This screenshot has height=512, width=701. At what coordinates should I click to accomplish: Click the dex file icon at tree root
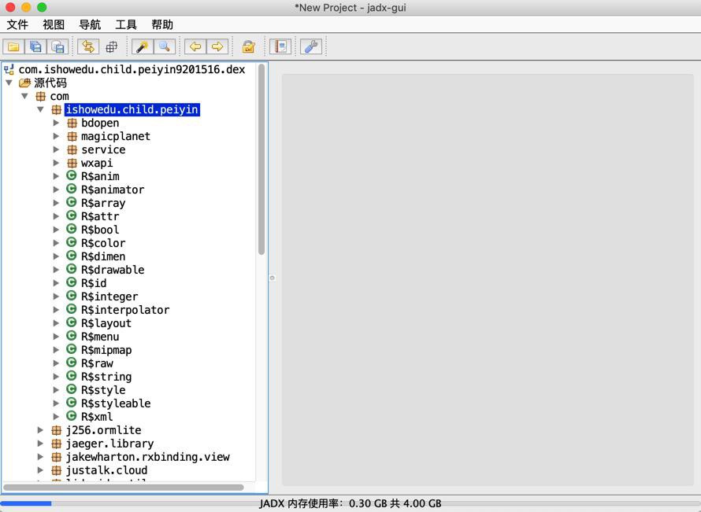9,69
